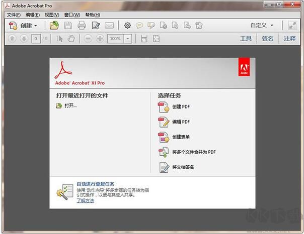
Task: Click the Print icon in toolbar
Action: 82,26
